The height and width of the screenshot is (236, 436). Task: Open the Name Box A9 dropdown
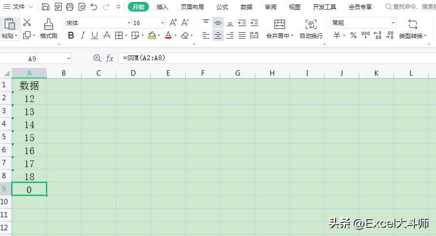68,59
